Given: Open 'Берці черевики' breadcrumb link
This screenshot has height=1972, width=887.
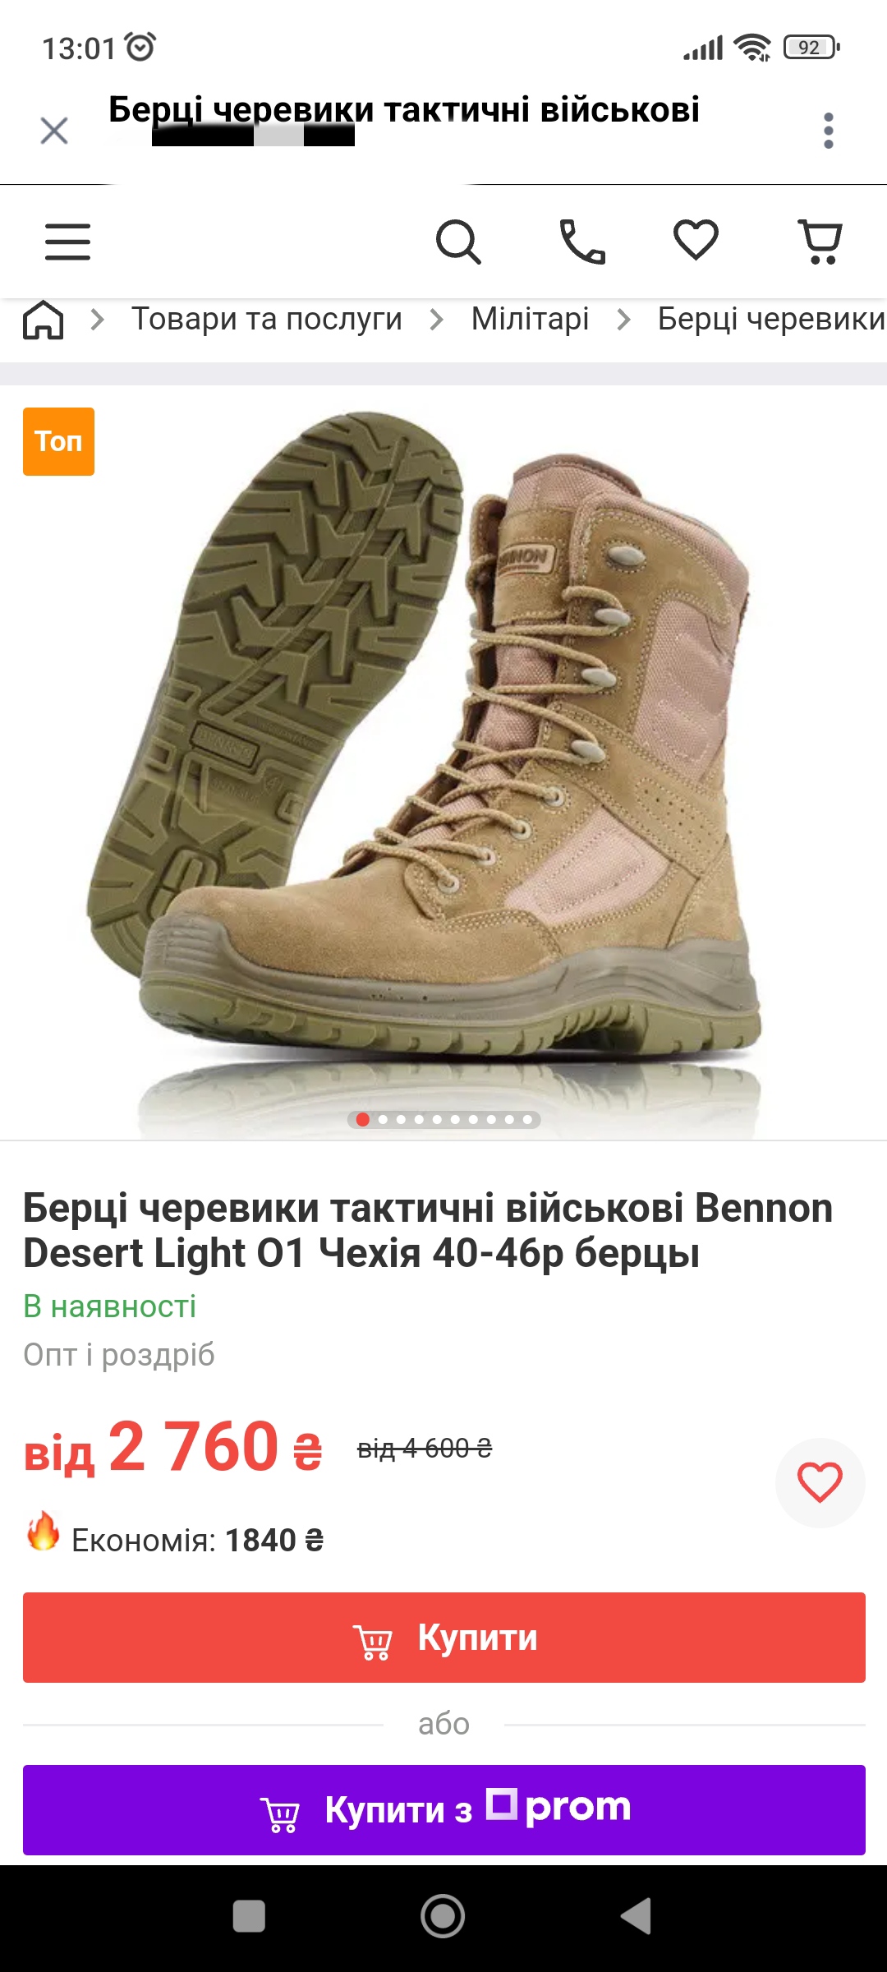Looking at the screenshot, I should click(x=771, y=319).
